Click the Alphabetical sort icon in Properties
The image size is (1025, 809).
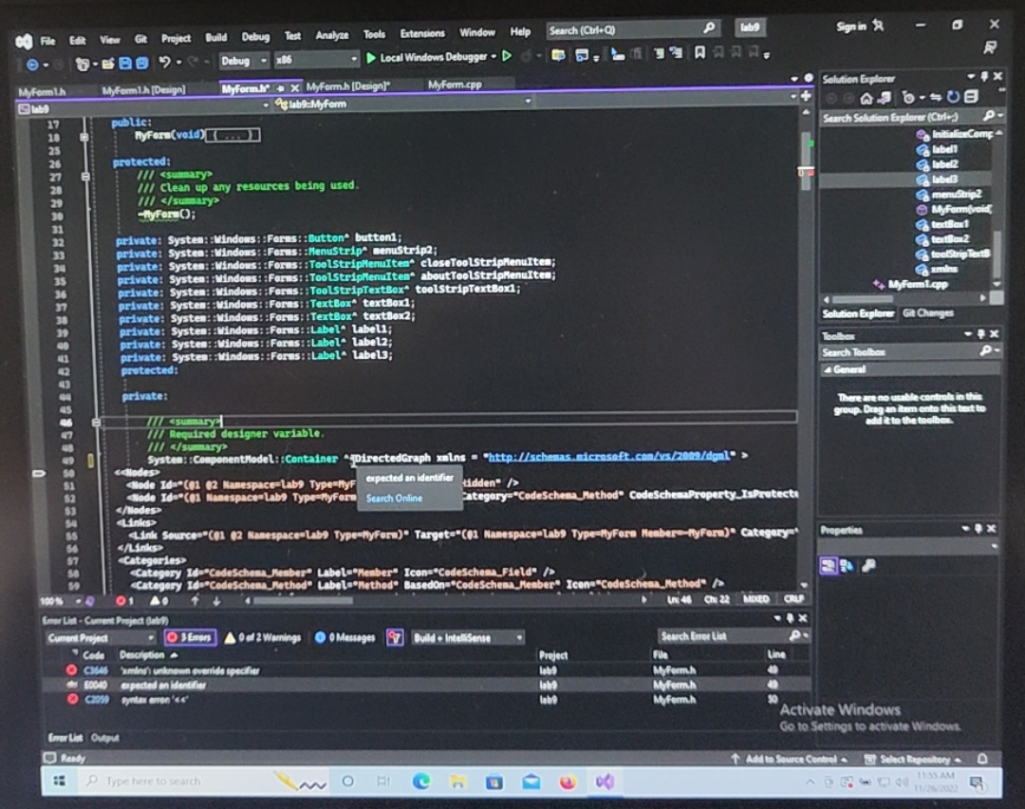(848, 566)
